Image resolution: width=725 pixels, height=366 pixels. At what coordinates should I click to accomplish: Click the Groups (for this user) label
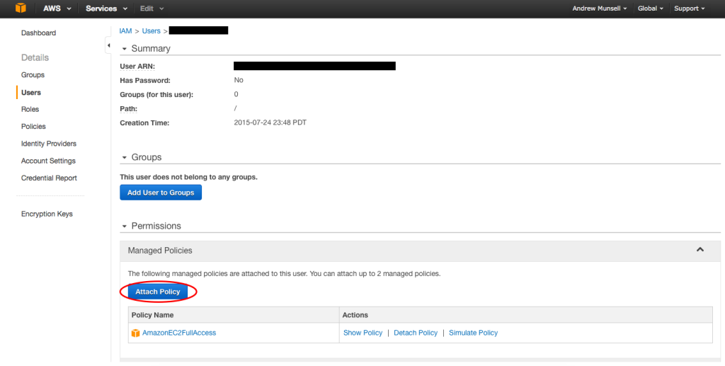coord(156,95)
